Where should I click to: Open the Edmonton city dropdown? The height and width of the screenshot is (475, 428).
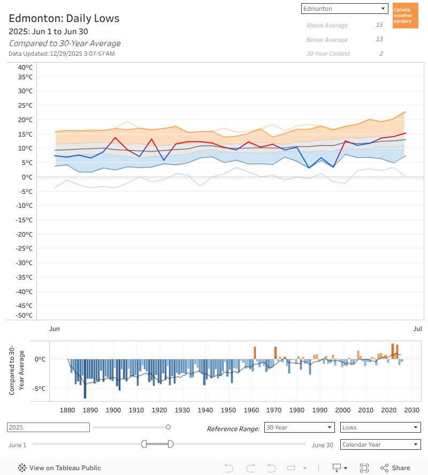[344, 9]
